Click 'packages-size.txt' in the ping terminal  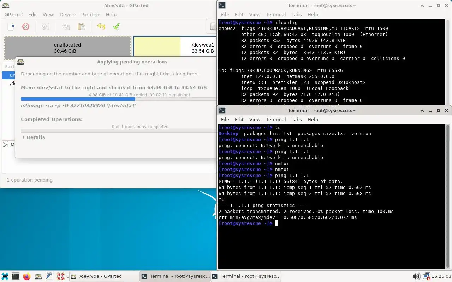322,134
